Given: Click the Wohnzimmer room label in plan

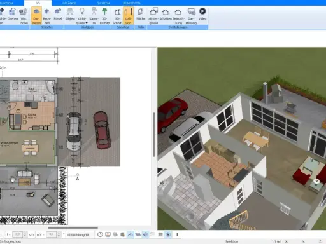Looking at the screenshot, I should 9,143.
